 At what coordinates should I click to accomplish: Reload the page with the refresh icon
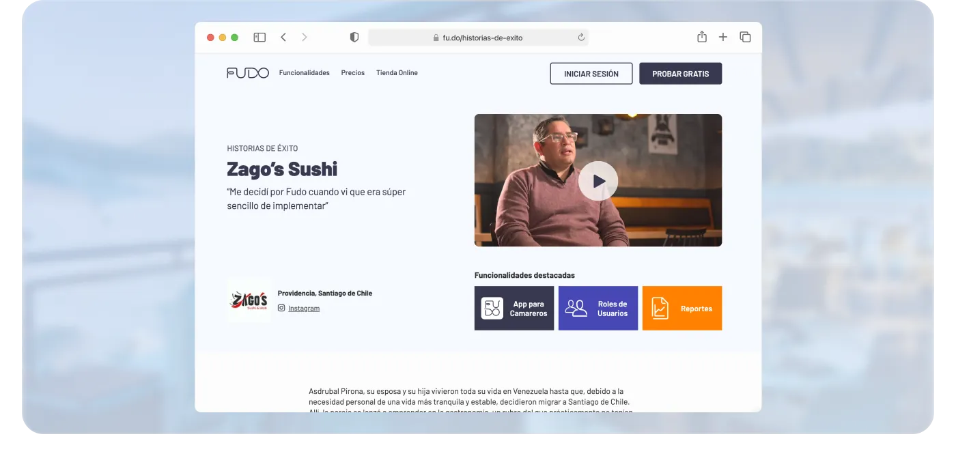coord(581,38)
